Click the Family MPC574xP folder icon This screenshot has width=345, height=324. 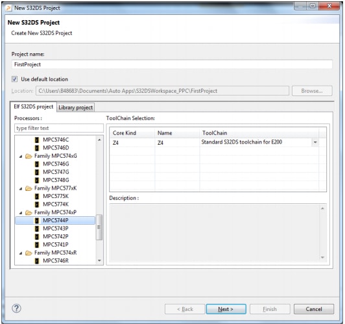(29, 212)
